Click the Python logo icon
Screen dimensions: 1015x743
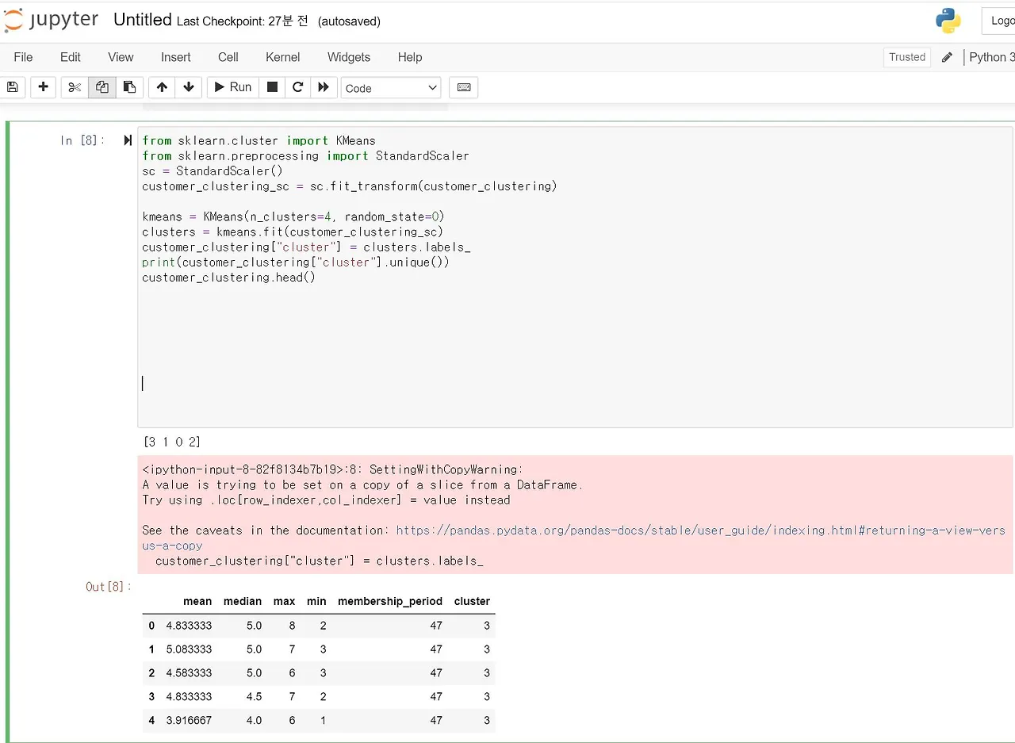pos(948,21)
